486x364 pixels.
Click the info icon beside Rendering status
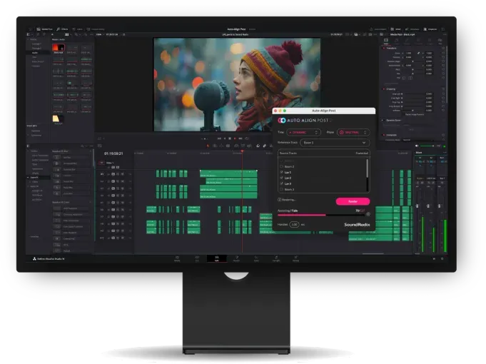[x=280, y=201]
